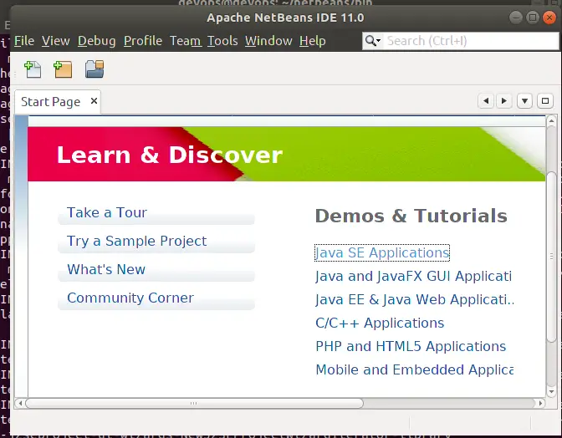Close the Start Page tab
This screenshot has height=438, width=562.
pos(94,101)
